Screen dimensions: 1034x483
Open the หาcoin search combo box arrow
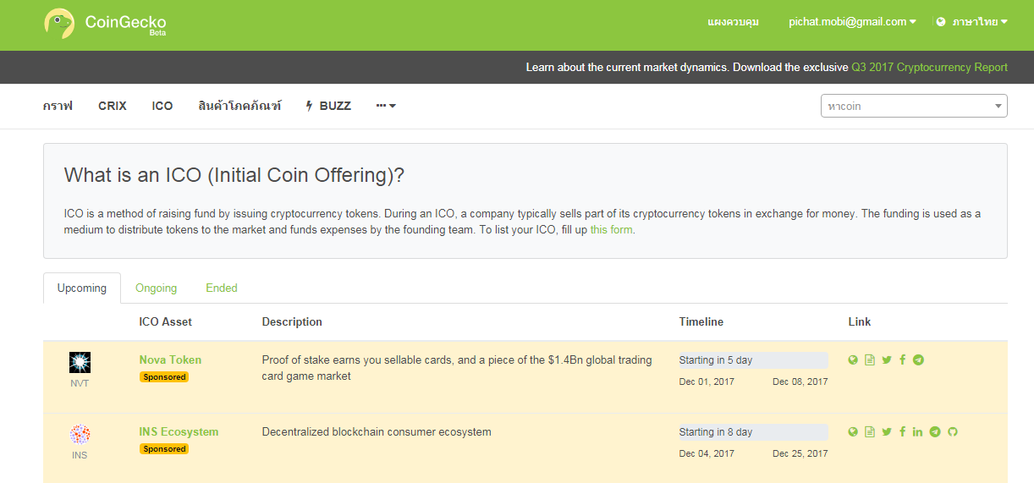point(998,106)
